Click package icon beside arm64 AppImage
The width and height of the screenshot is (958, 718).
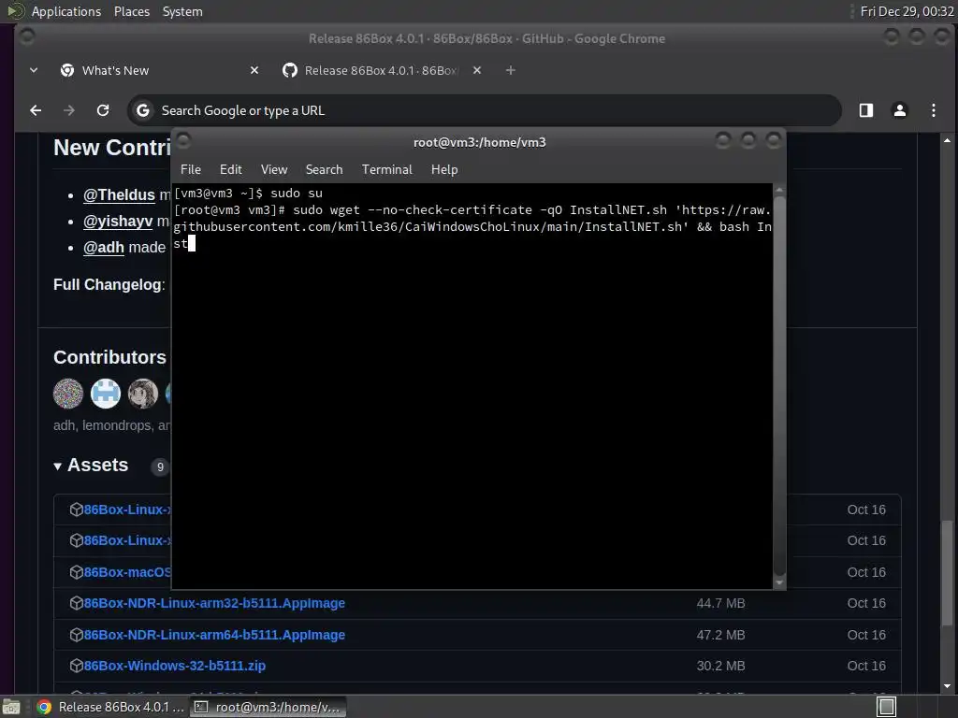[76, 635]
